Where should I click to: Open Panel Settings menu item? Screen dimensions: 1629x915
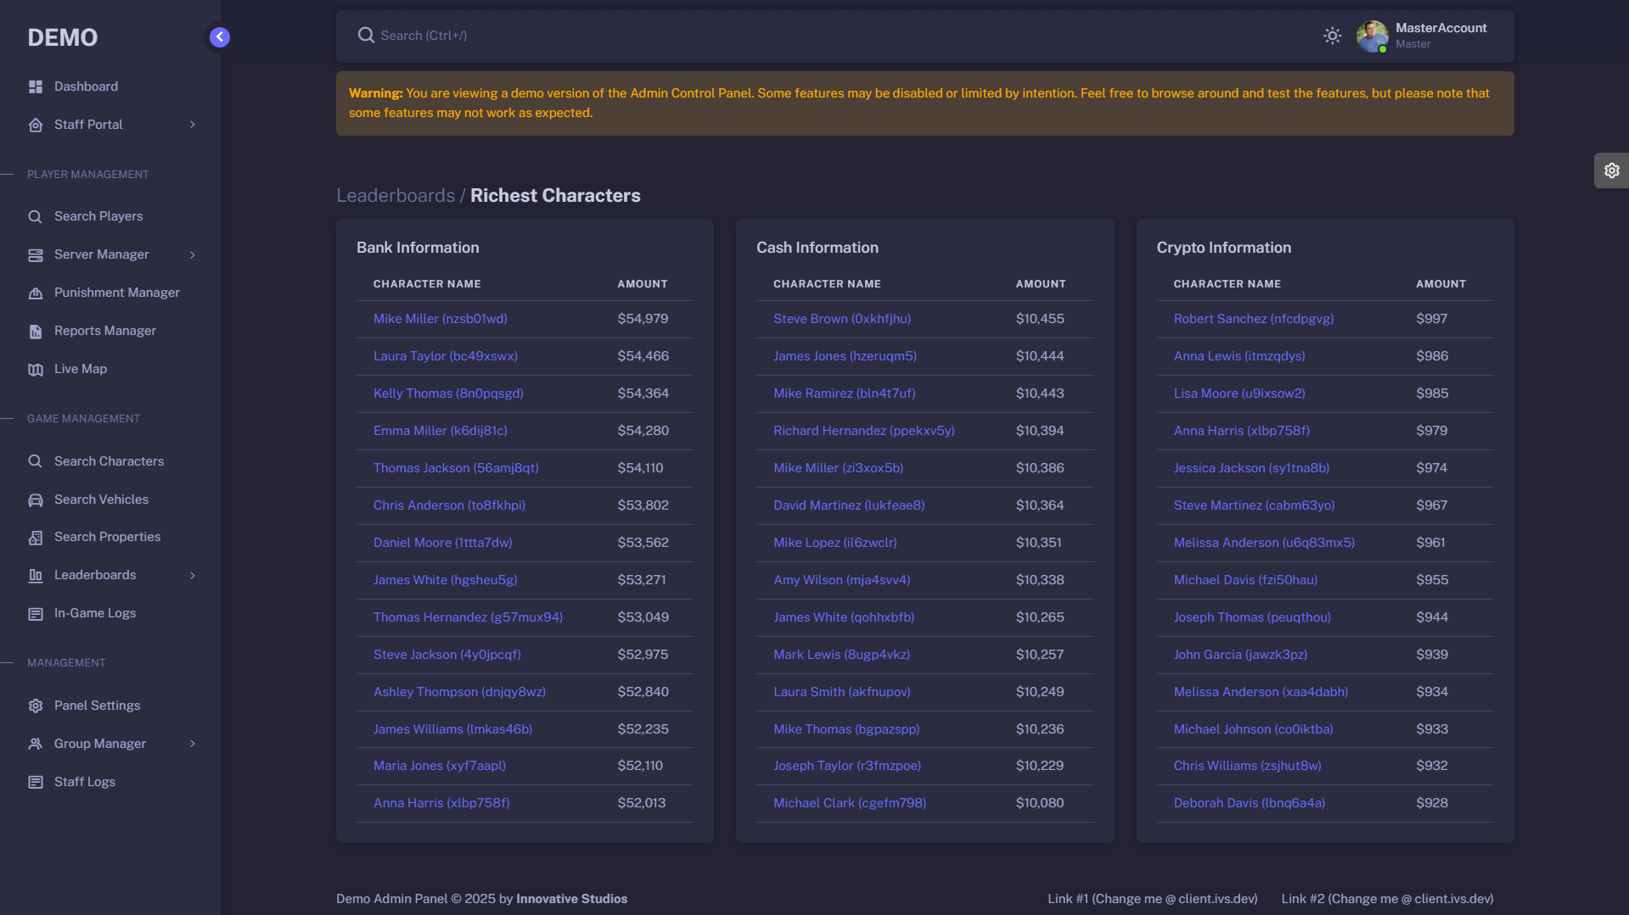pyautogui.click(x=97, y=706)
